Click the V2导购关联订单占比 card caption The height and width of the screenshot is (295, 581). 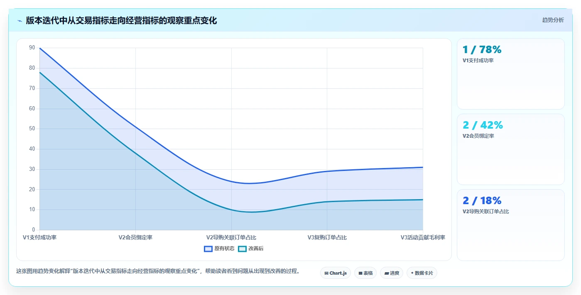point(485,212)
